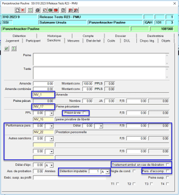The height and width of the screenshot is (195, 179).
Task: Toggle the Peine susp. checkbox
Action: 168,178
